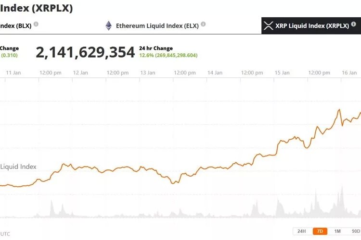Click the 13 Jan axis label
The width and height of the screenshot is (361, 240).
click(147, 73)
